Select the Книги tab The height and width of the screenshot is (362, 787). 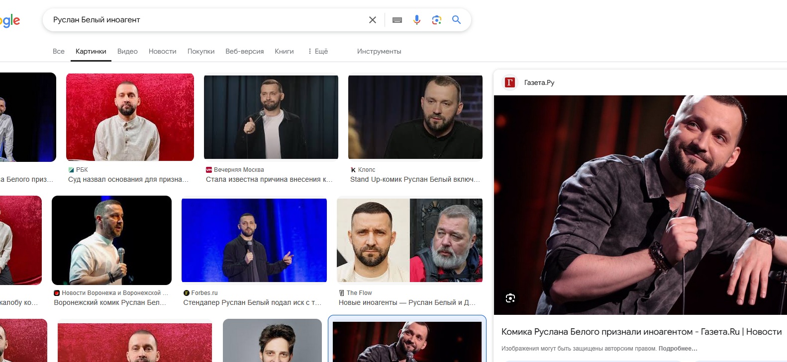point(284,51)
